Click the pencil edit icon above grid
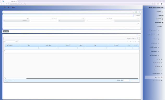This screenshot has width=165, height=100. pyautogui.click(x=135, y=41)
